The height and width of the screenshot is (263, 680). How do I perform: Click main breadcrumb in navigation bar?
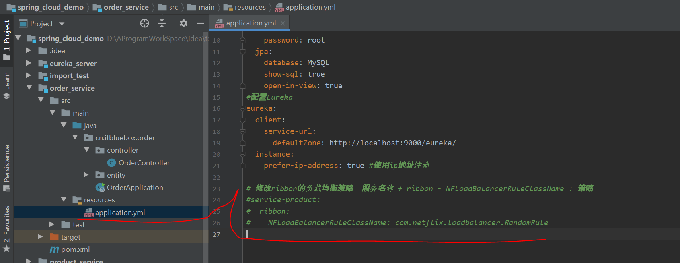coord(201,7)
